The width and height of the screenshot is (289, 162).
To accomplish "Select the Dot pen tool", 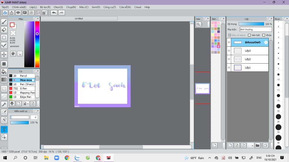I will click(x=4, y=45).
